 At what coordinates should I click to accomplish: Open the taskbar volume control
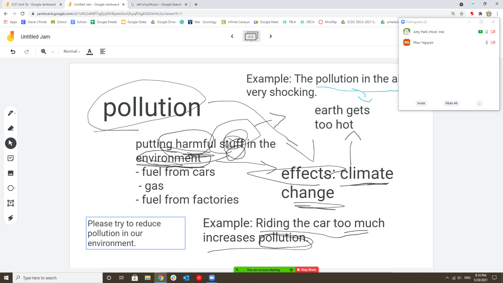[459, 278]
